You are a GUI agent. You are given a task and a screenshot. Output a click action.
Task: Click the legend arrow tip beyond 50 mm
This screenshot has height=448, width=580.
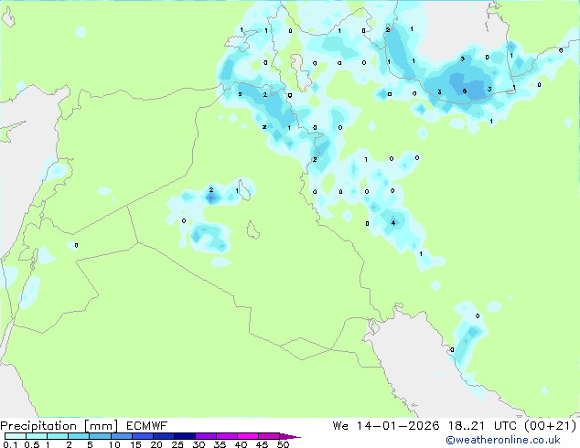tap(290, 436)
